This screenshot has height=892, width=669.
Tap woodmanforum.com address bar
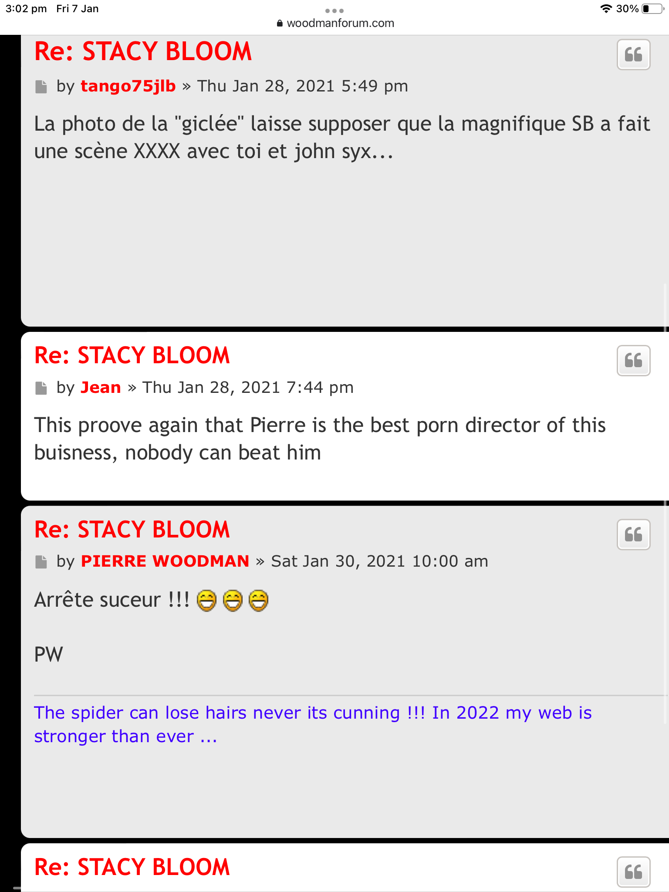[335, 23]
